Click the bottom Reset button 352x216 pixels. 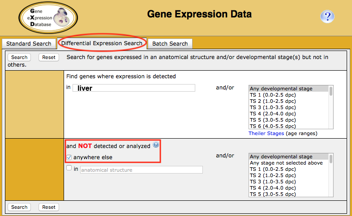point(49,207)
